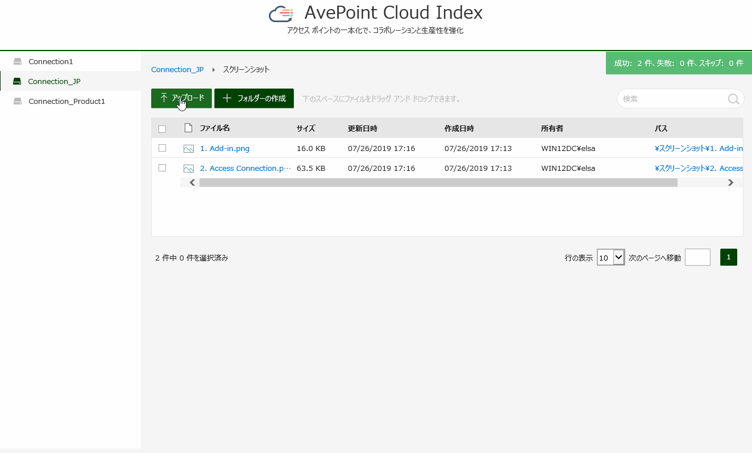
Task: Click the 2 件中 0 件を選択済み status text
Action: 192,258
